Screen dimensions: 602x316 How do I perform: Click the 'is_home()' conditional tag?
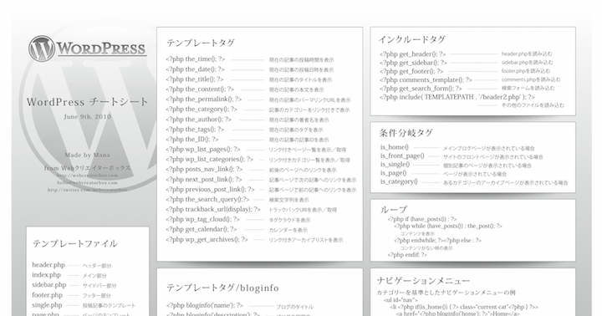pos(395,147)
